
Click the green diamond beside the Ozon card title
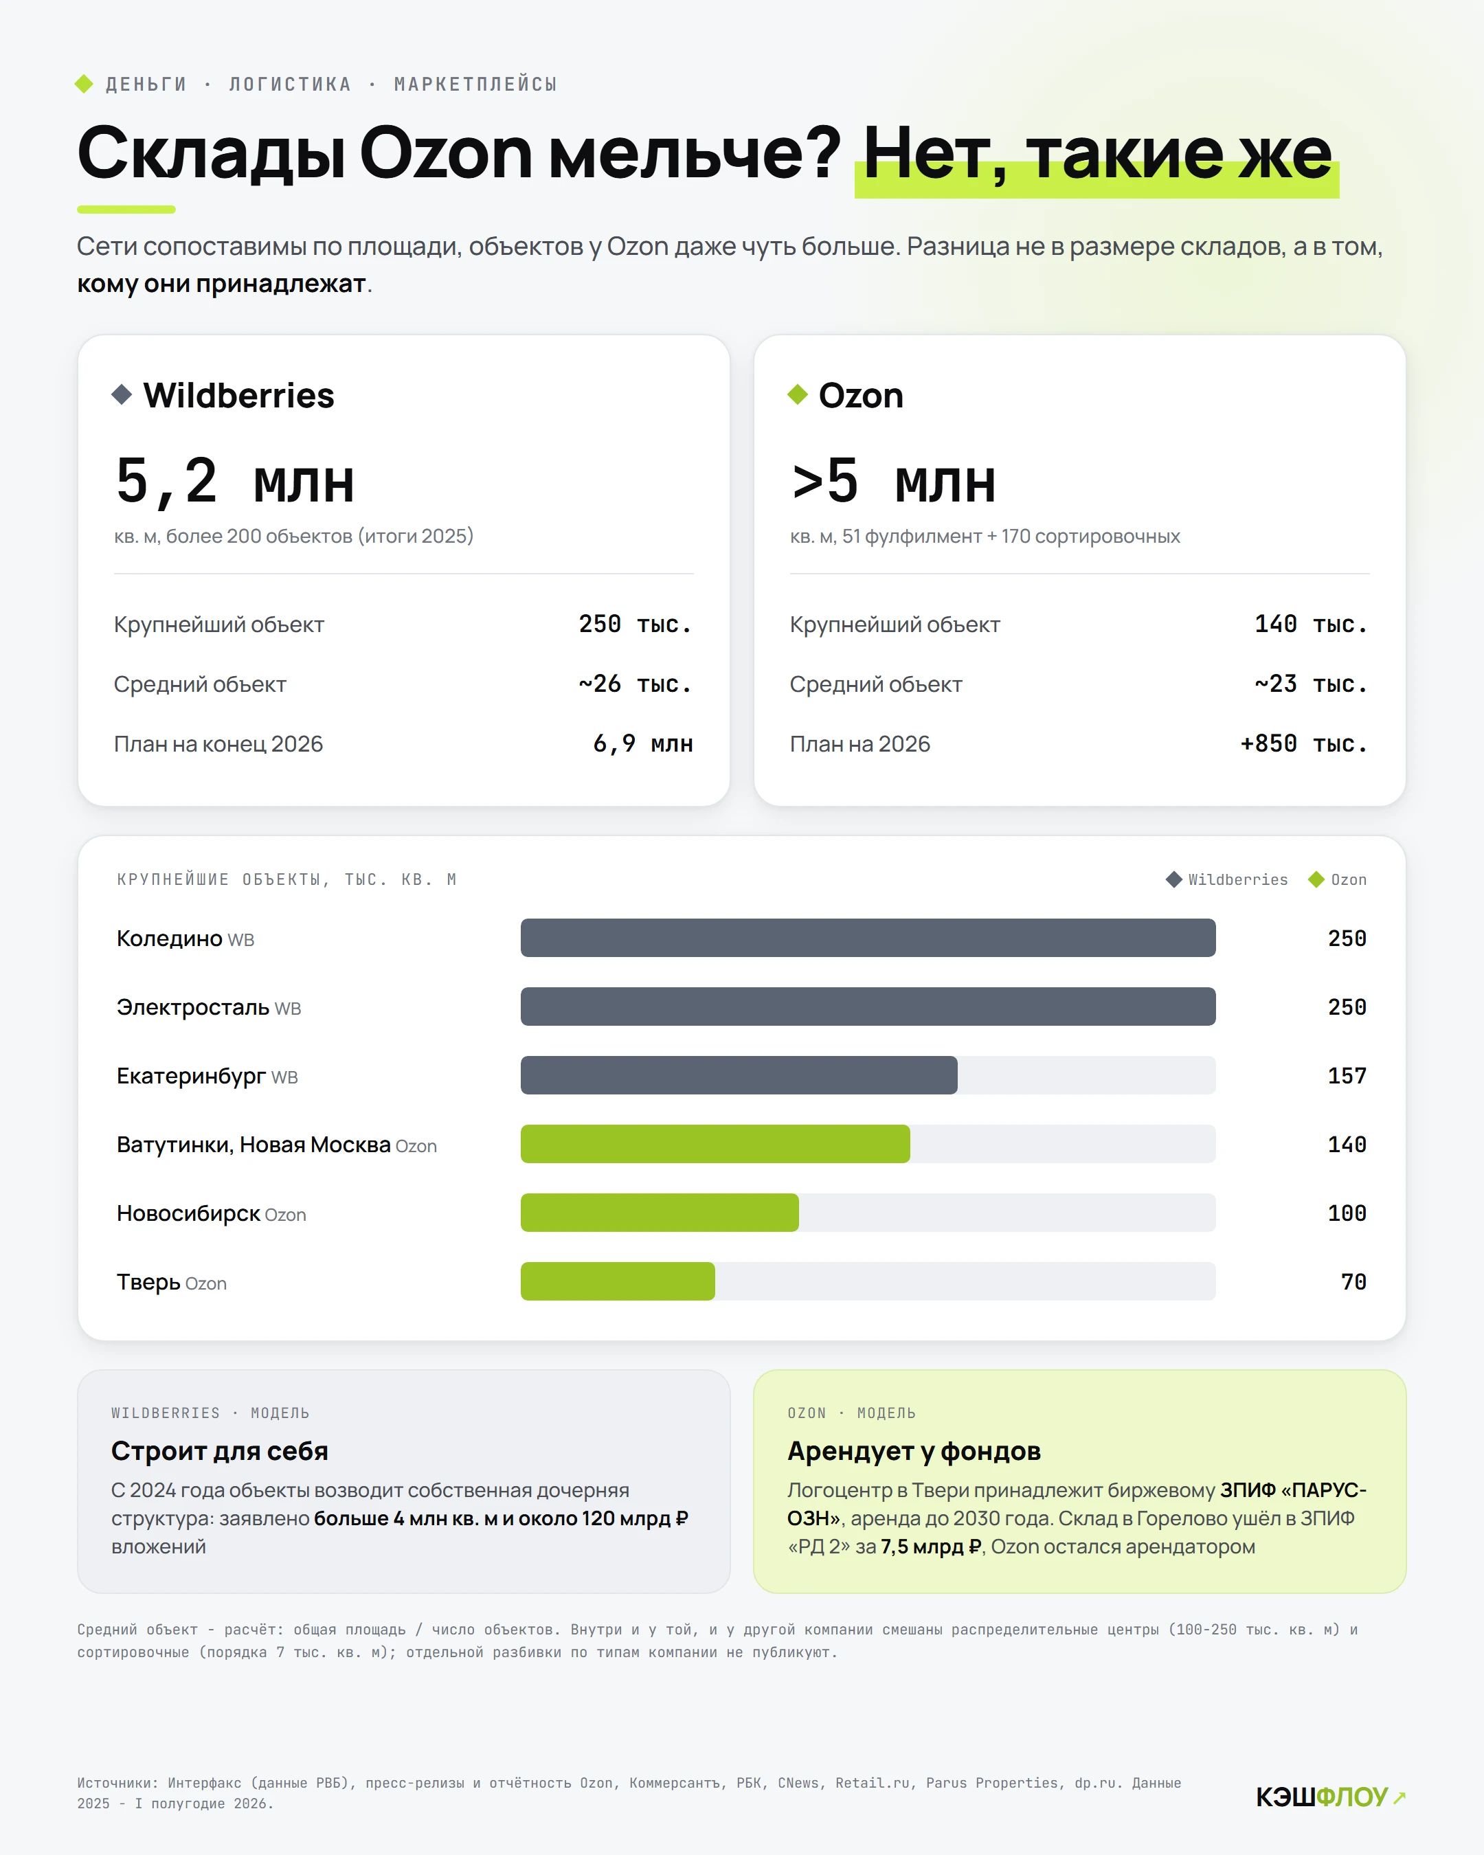point(798,394)
